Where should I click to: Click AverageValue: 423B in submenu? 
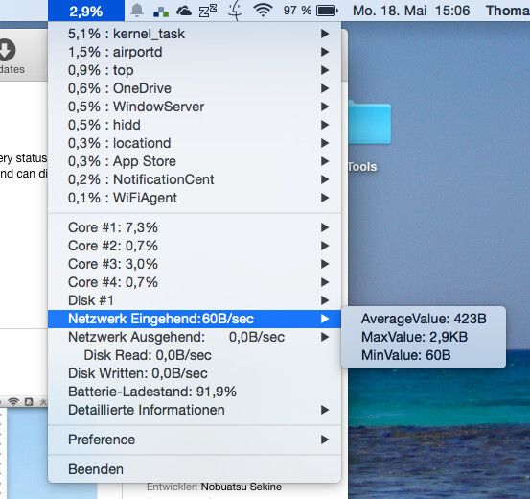pos(424,319)
